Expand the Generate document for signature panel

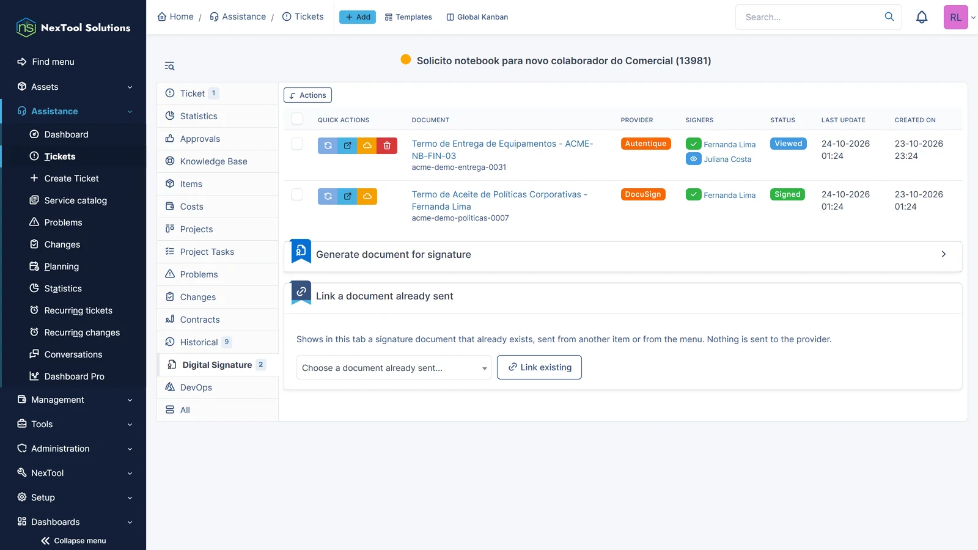[x=623, y=254]
